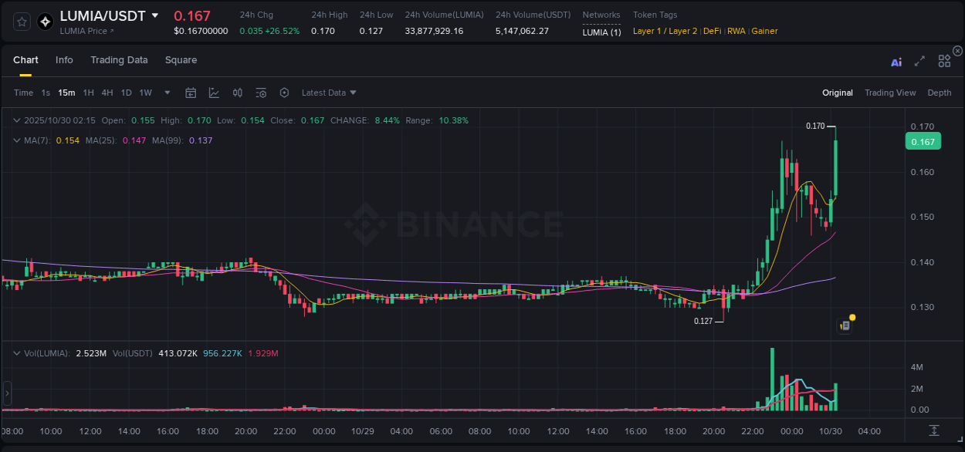
Task: Expand chart to fullscreen view
Action: (x=920, y=62)
